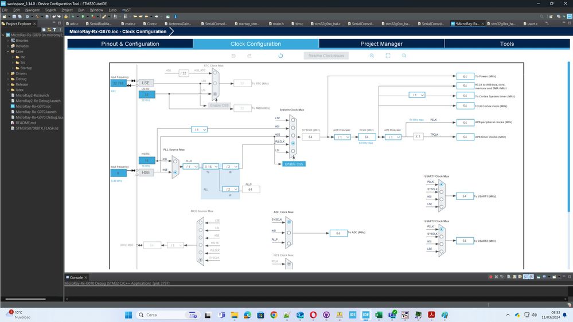Click Collapse All in Project Explorer
This screenshot has width=573, height=322.
tap(44, 30)
